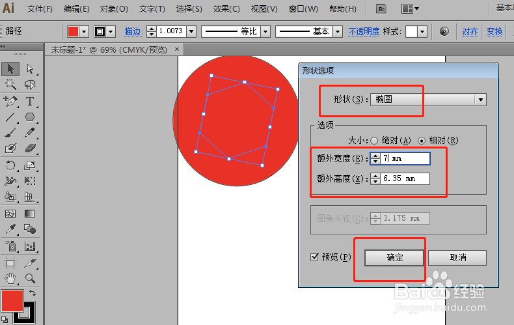This screenshot has height=325, width=514.
Task: Select the Free Transform tool
Action: click(30, 180)
